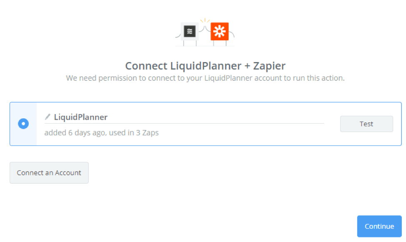
Task: Click the Connect LiquidPlanner + Zapier heading
Action: coord(205,66)
